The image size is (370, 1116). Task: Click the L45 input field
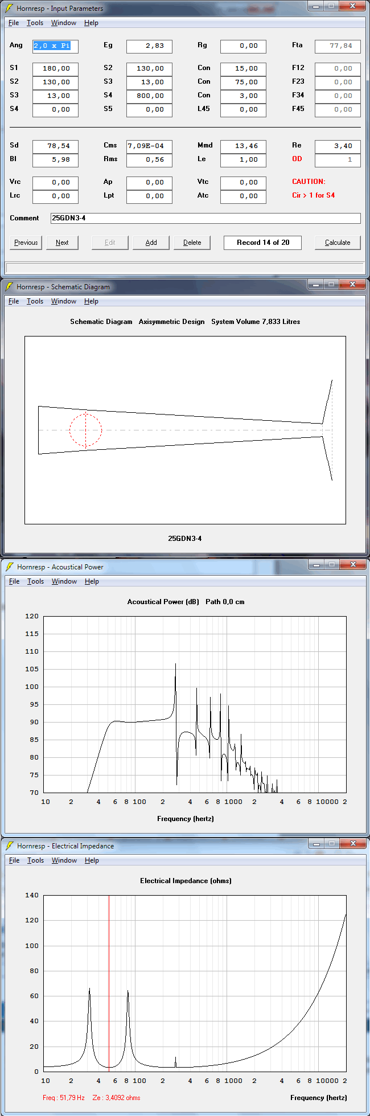tap(243, 110)
